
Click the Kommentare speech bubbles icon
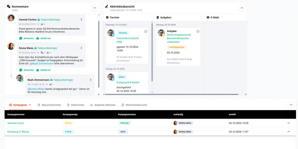coord(9,6)
